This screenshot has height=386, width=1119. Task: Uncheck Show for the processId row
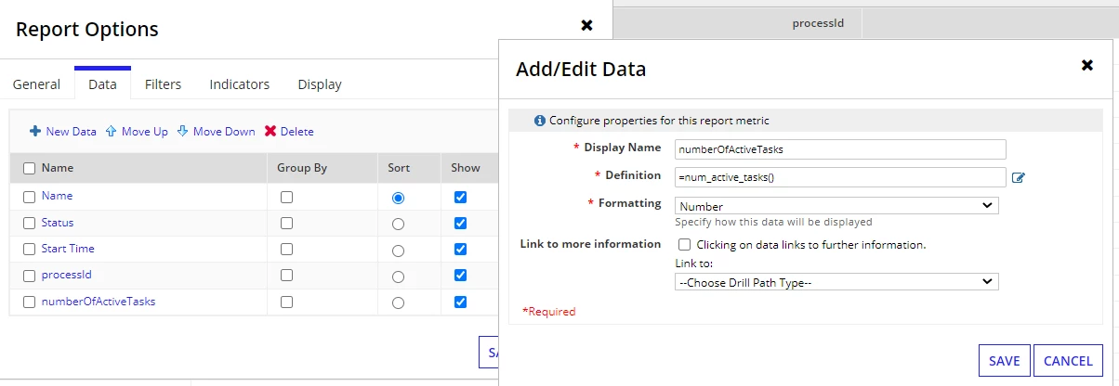click(x=460, y=276)
